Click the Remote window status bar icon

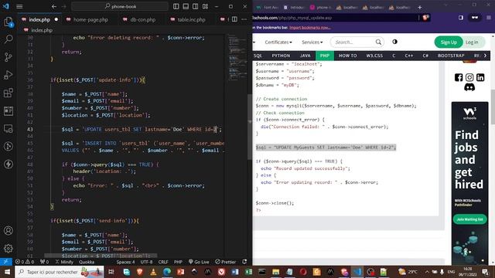[x=5, y=262]
